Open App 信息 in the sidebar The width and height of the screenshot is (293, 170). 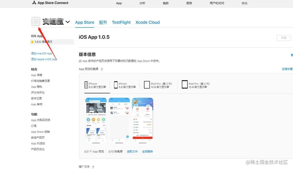(37, 75)
